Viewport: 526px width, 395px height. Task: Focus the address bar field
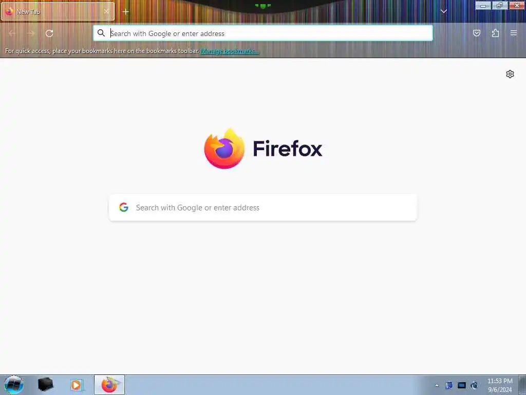click(x=263, y=33)
